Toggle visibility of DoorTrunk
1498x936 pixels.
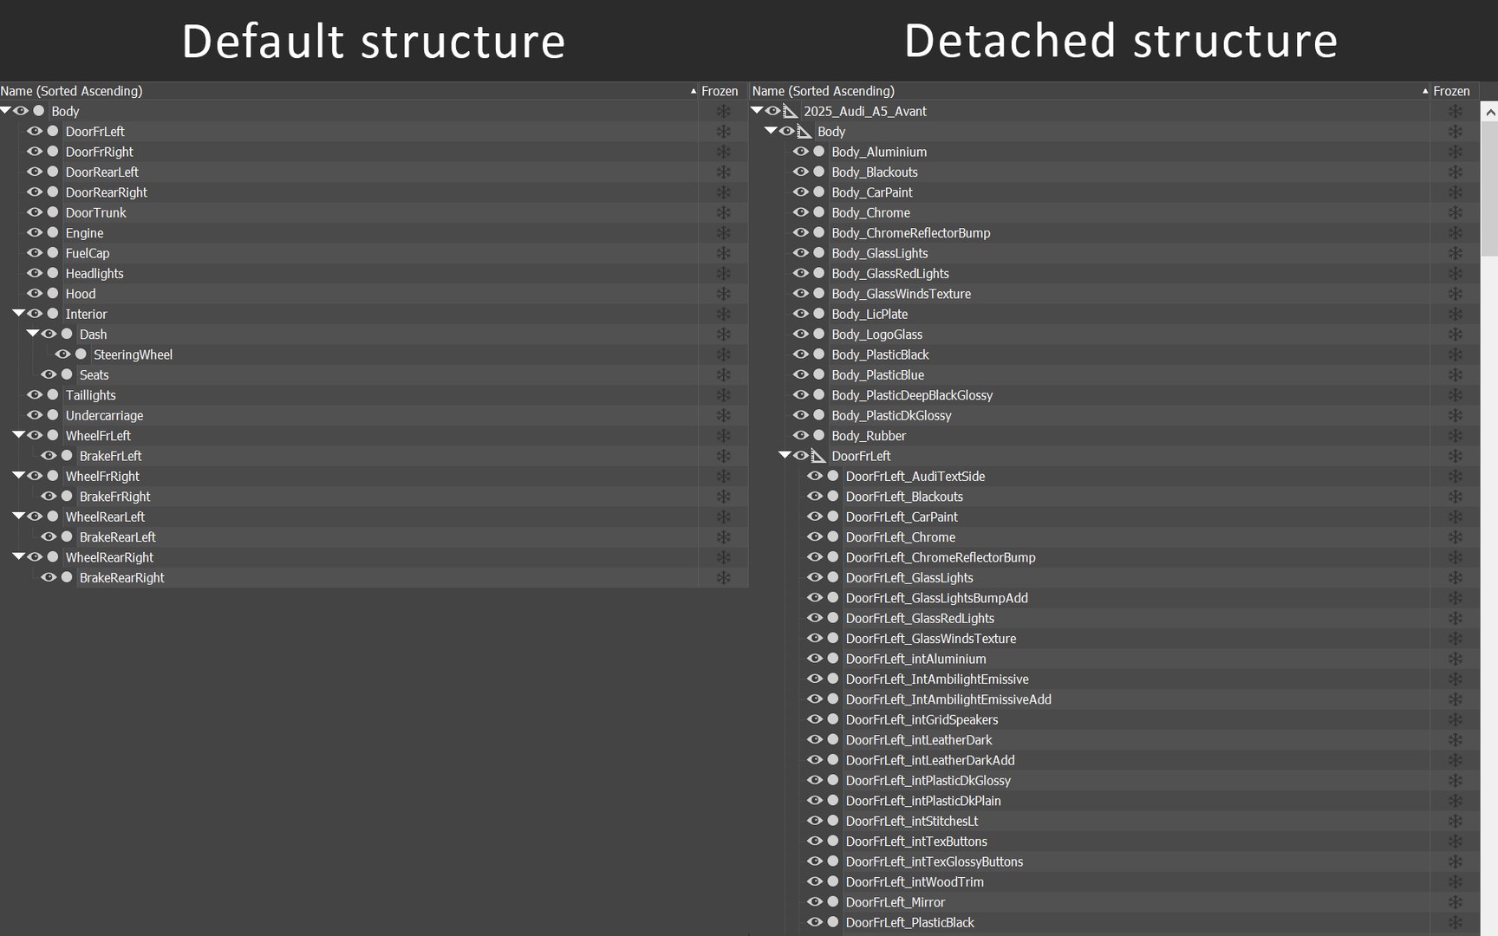pos(35,212)
